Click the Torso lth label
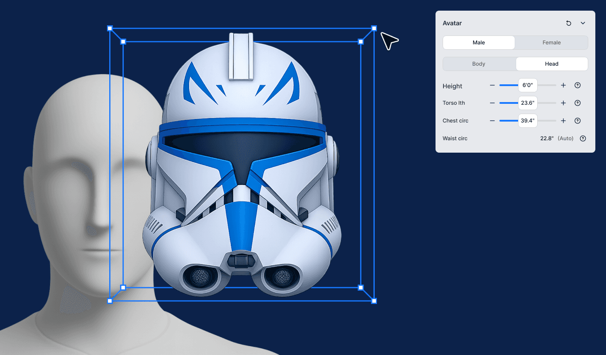The width and height of the screenshot is (606, 355). pos(454,103)
